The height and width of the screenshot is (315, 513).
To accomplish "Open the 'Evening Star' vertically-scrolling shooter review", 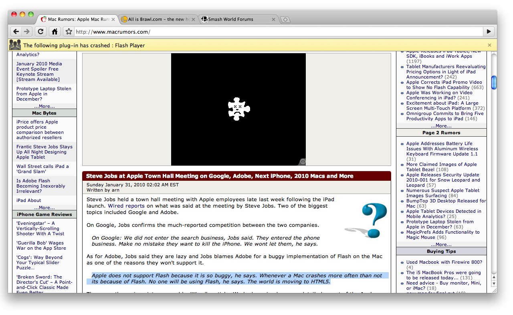I will [x=40, y=228].
